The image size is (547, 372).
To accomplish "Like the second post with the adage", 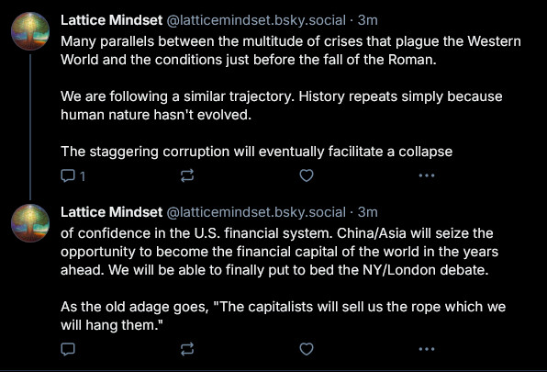I will tap(307, 349).
